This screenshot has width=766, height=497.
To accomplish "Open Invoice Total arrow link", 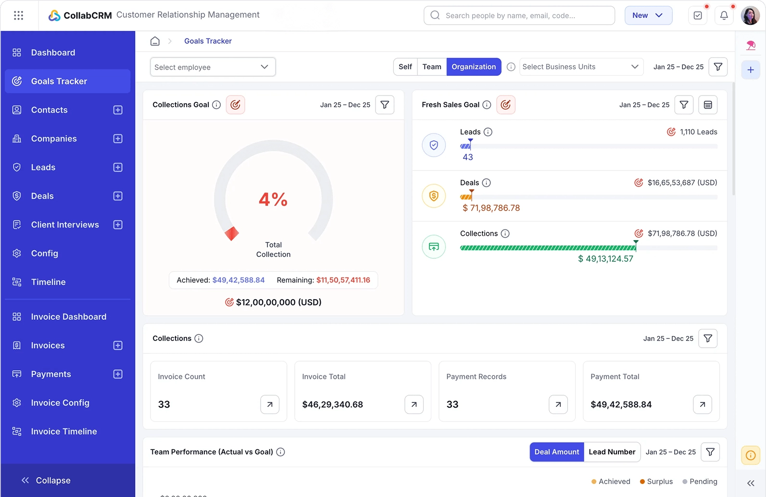I will click(x=414, y=404).
